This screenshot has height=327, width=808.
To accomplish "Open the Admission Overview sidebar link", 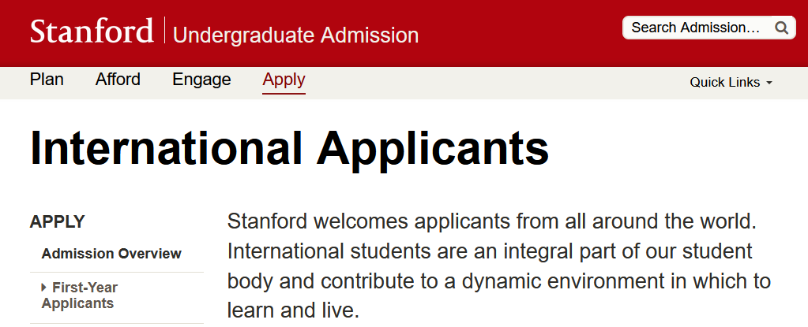I will pyautogui.click(x=111, y=254).
